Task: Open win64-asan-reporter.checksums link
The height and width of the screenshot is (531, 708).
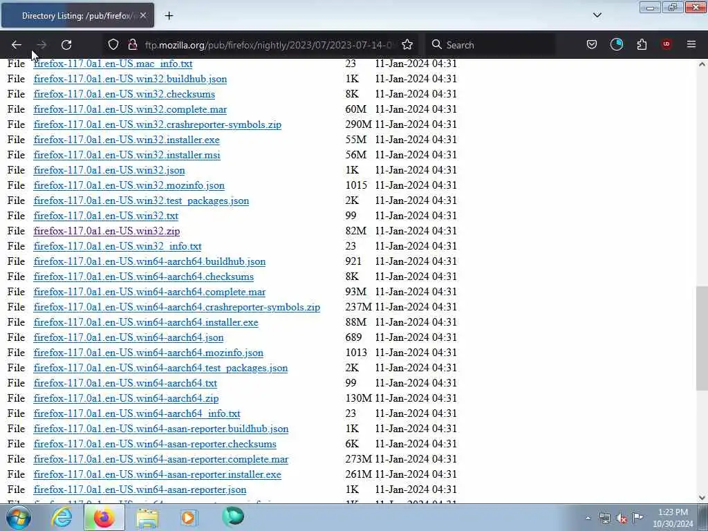Action: [155, 445]
